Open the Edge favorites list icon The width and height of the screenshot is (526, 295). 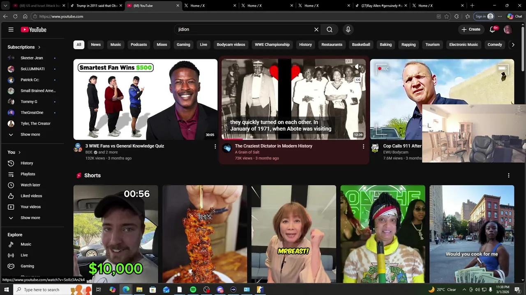point(468,16)
